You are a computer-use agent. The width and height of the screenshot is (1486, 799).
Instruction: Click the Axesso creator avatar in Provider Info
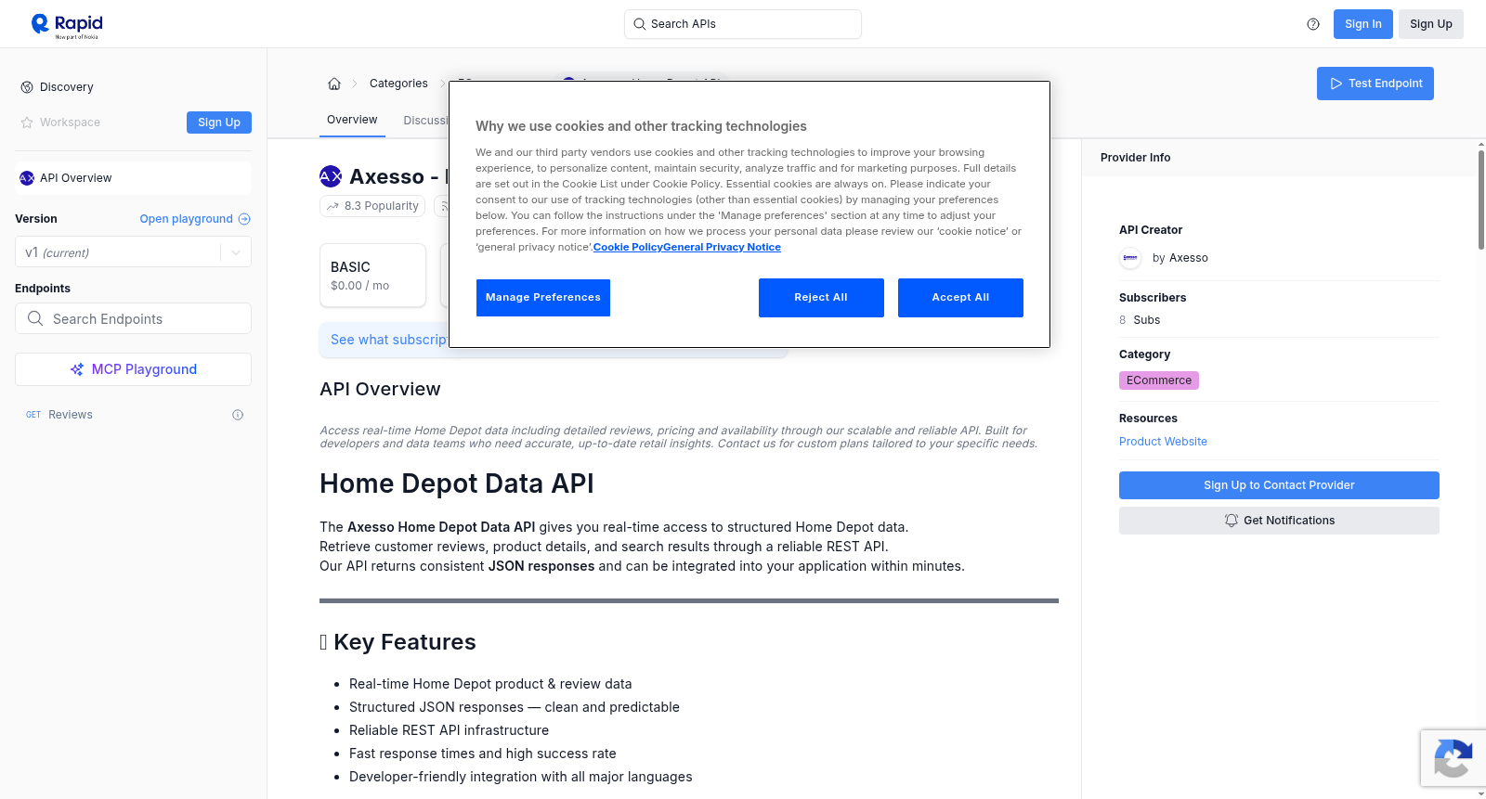pyautogui.click(x=1130, y=258)
